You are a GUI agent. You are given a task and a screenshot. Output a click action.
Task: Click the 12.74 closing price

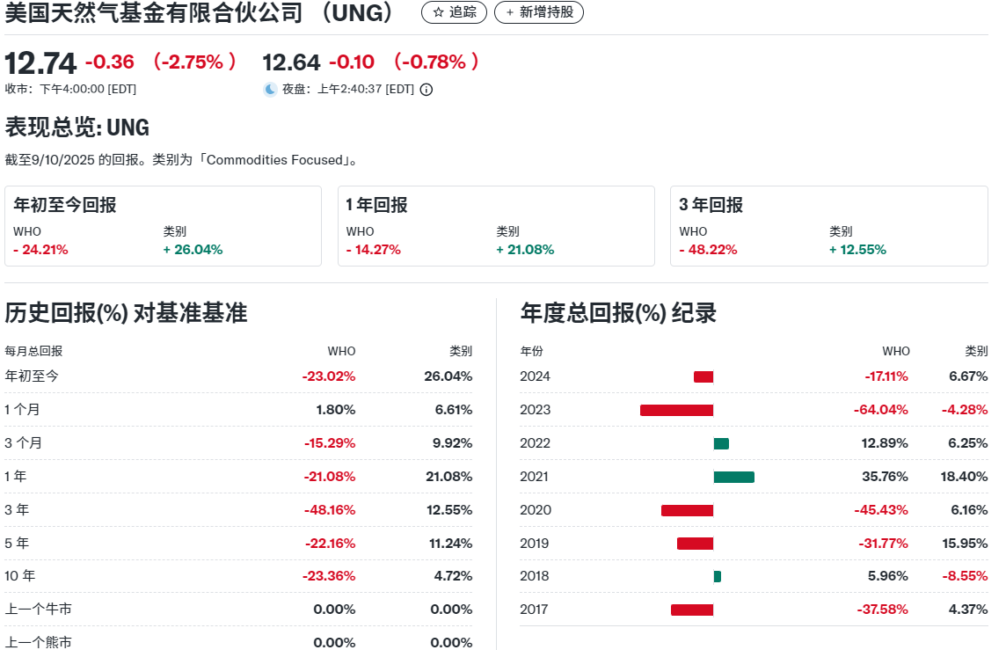click(x=41, y=62)
